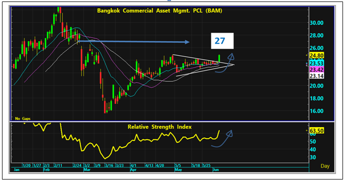
Task: Click the May month label
Action: (x=178, y=170)
